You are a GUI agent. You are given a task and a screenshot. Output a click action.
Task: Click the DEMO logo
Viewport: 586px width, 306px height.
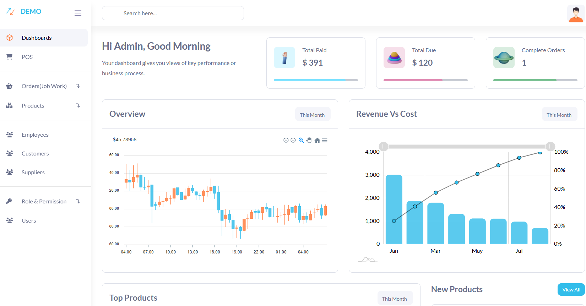pyautogui.click(x=24, y=11)
